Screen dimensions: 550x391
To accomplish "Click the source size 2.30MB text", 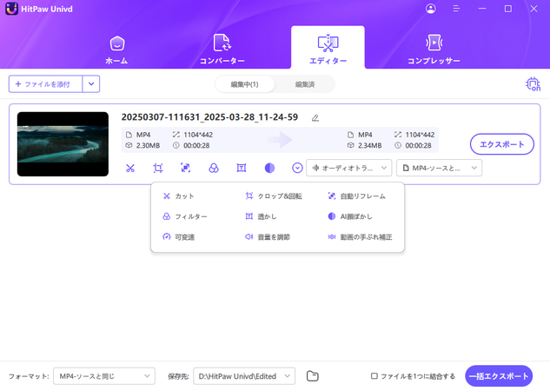I will [148, 145].
